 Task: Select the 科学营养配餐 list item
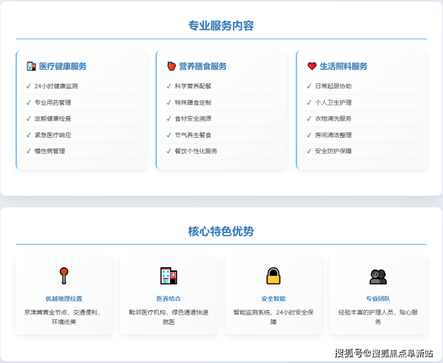tap(193, 86)
